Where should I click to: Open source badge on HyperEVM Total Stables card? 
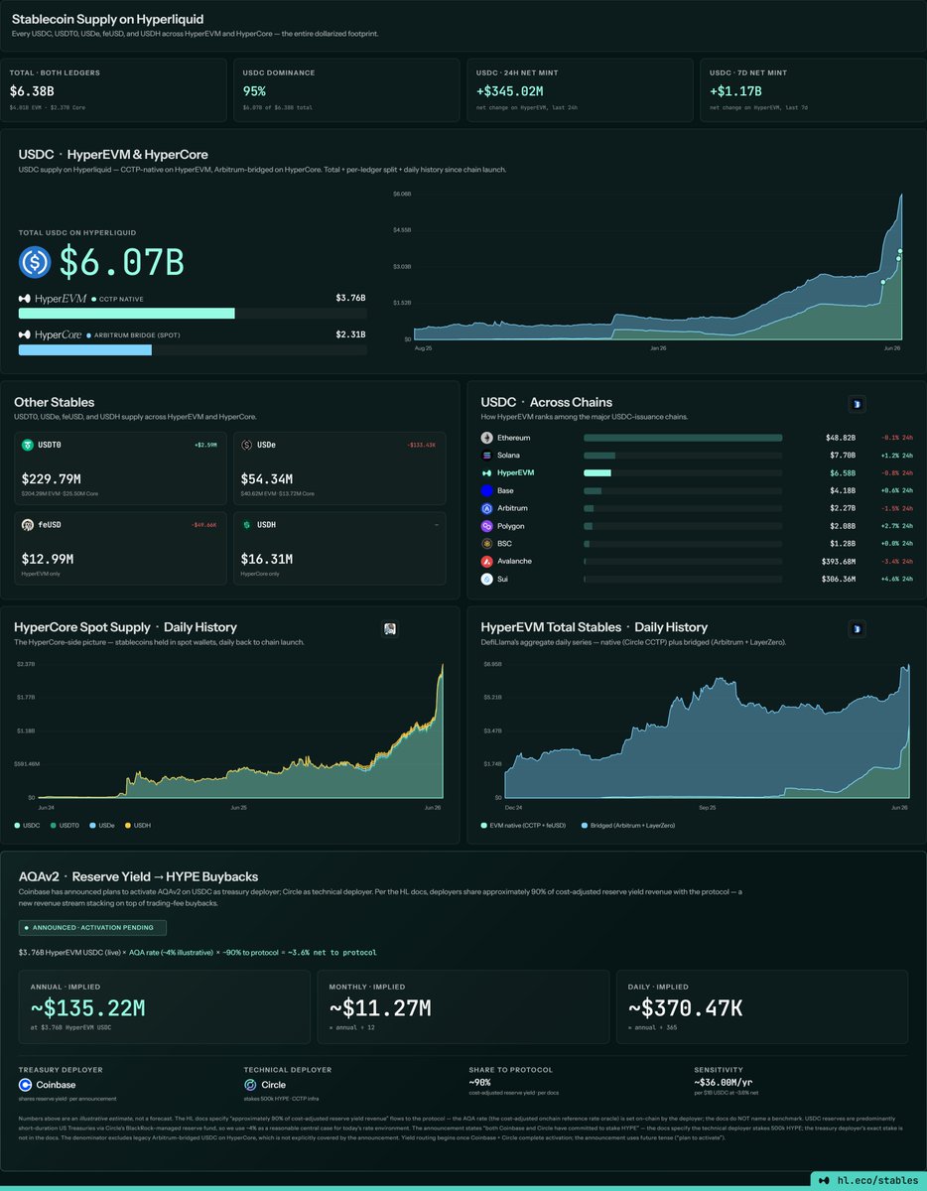pyautogui.click(x=858, y=628)
